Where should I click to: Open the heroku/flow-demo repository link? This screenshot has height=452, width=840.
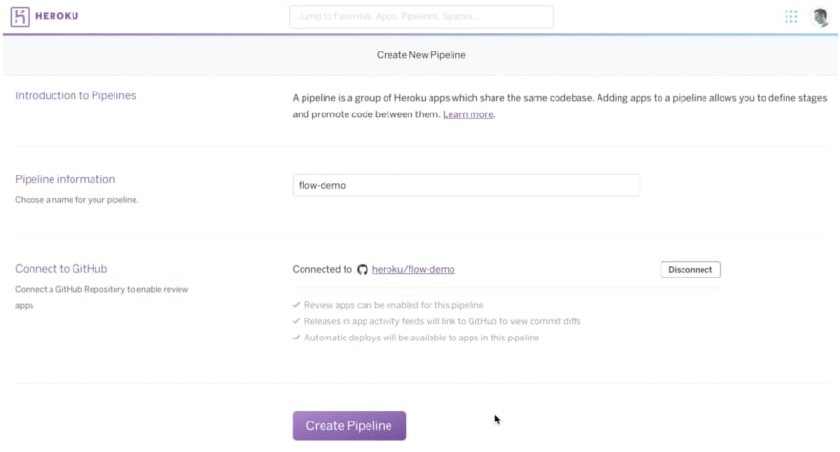[413, 269]
